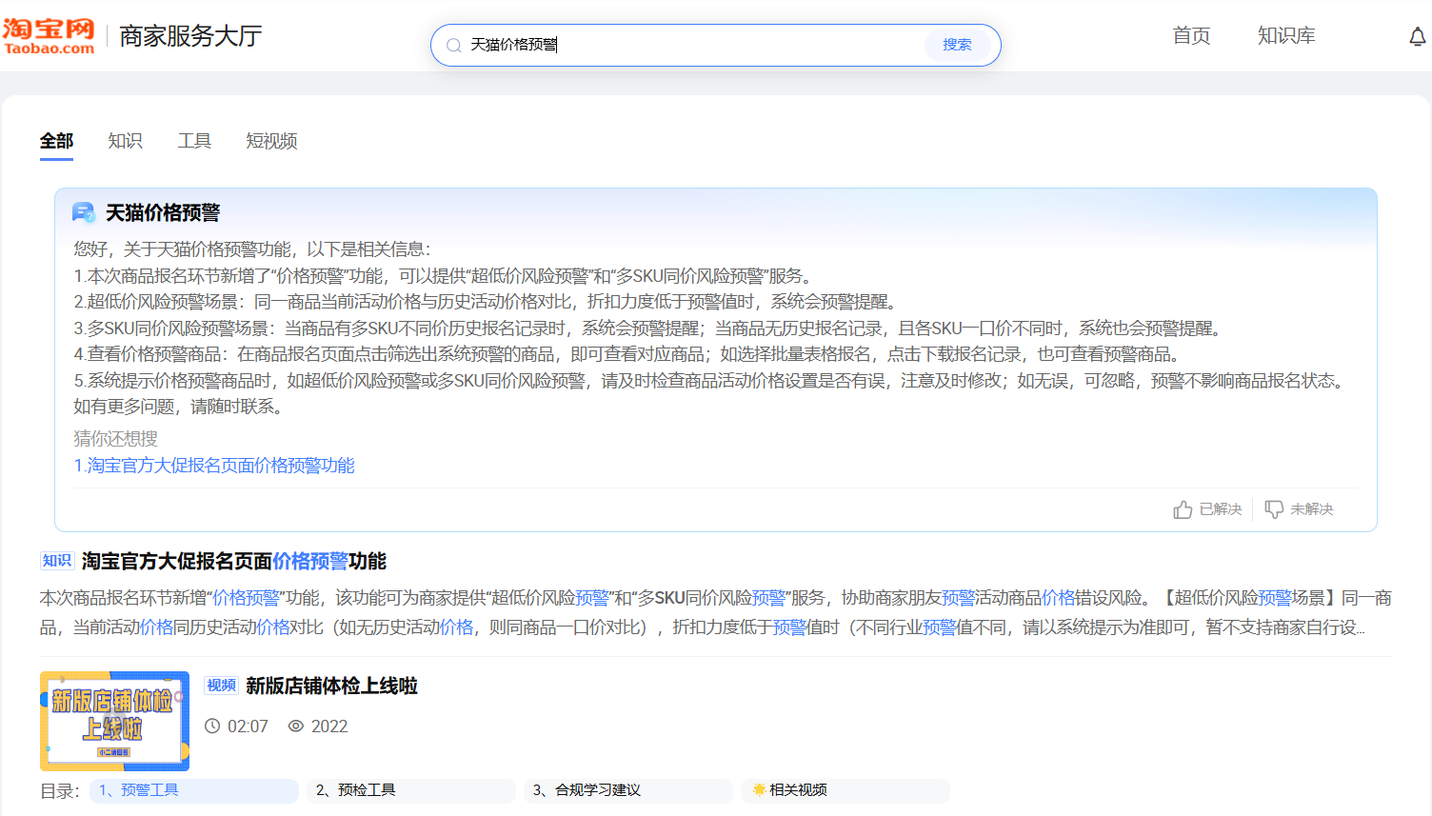This screenshot has height=816, width=1432.
Task: Open the notification bell
Action: pos(1417,36)
